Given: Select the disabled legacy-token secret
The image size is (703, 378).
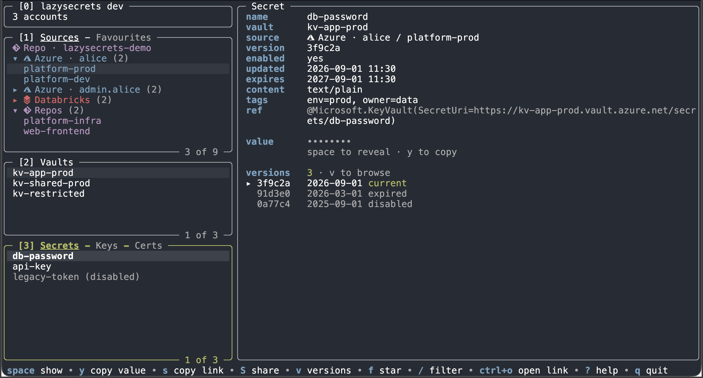Looking at the screenshot, I should pyautogui.click(x=118, y=277).
